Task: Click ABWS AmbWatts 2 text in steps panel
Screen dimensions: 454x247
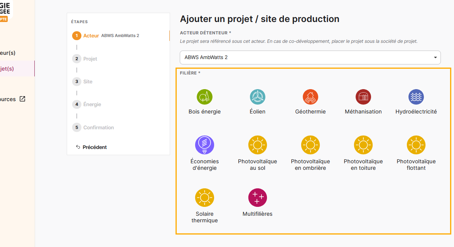Action: [120, 36]
